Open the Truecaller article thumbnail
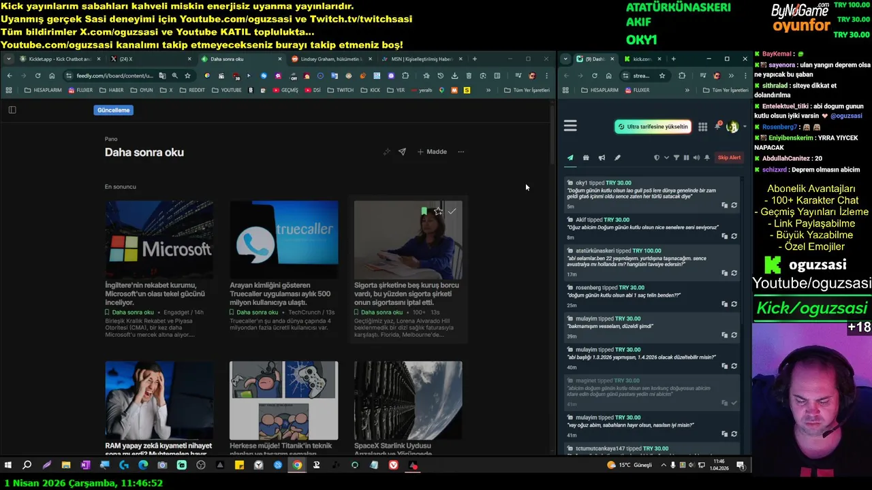The width and height of the screenshot is (872, 490). click(x=283, y=240)
